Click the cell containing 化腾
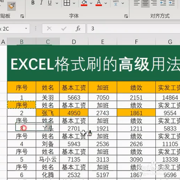This screenshot has width=180, height=180. coord(48,175)
